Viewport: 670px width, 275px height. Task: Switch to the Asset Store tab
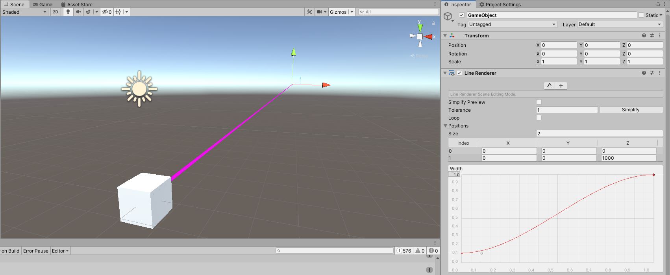[x=77, y=4]
